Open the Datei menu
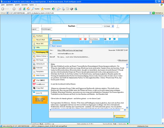This screenshot has width=164, height=128. (3, 5)
